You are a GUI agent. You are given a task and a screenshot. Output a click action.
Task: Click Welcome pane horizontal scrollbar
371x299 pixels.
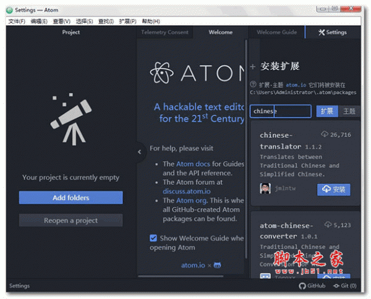[181, 276]
